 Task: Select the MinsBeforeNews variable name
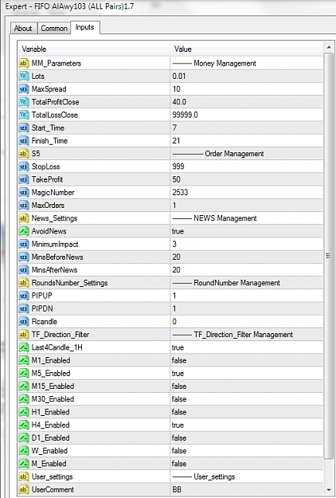click(x=57, y=257)
